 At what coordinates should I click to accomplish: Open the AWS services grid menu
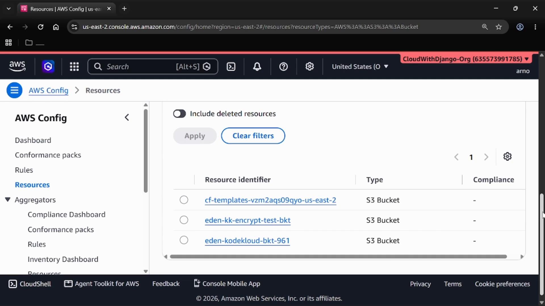[x=74, y=67]
